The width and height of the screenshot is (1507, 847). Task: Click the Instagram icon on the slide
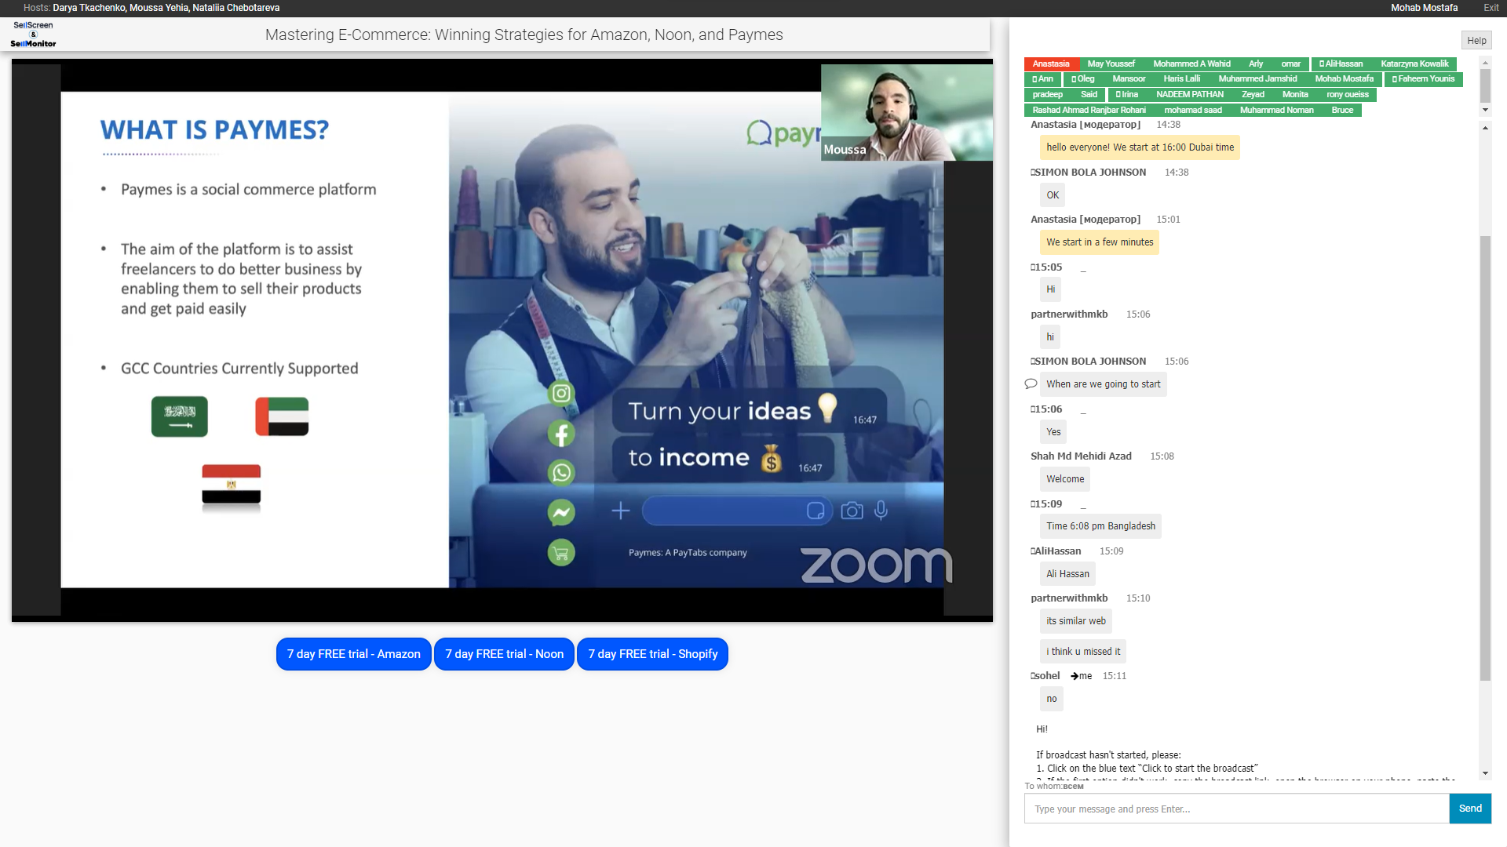[x=561, y=393]
